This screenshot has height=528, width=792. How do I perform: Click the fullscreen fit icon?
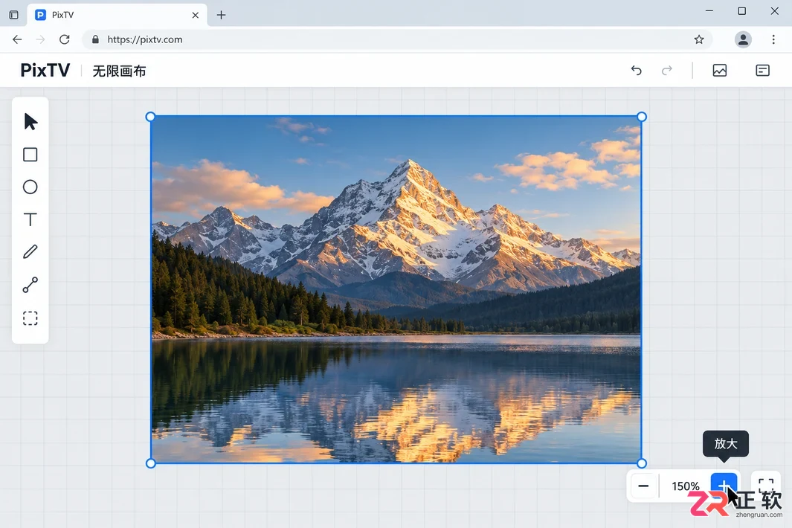[766, 486]
